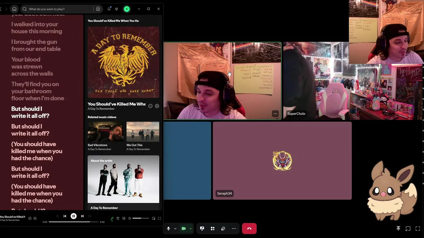
Task: Open soundboard in call controls
Action: (223, 228)
